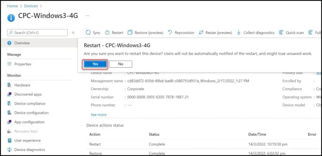Click the Resize (preview) arrows icon

point(201,32)
